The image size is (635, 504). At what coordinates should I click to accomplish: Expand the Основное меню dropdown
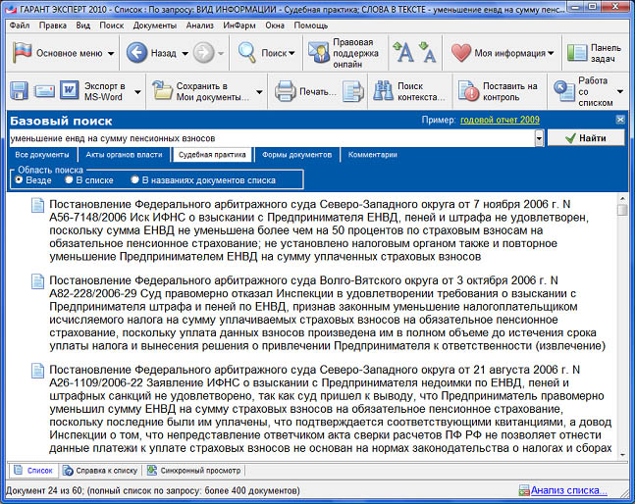coord(111,53)
